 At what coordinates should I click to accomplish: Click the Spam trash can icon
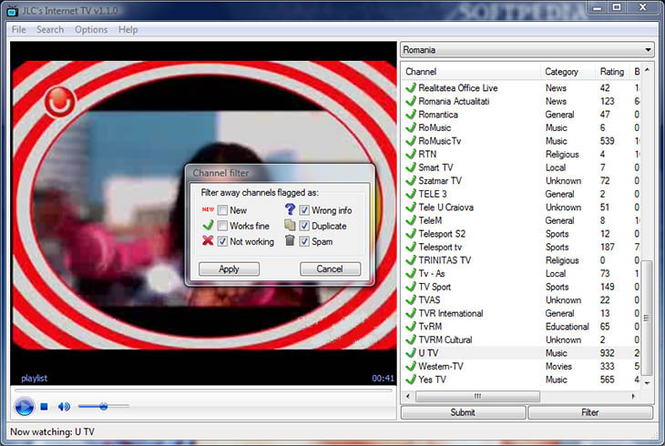click(x=290, y=241)
